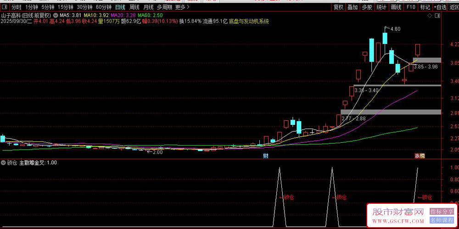Open the 复权 adjustment button
The height and width of the screenshot is (229, 459).
(x=338, y=7)
